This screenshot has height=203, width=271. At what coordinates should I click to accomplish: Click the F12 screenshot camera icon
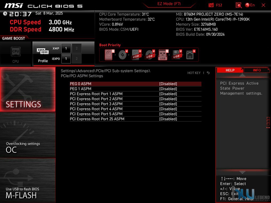point(211,5)
